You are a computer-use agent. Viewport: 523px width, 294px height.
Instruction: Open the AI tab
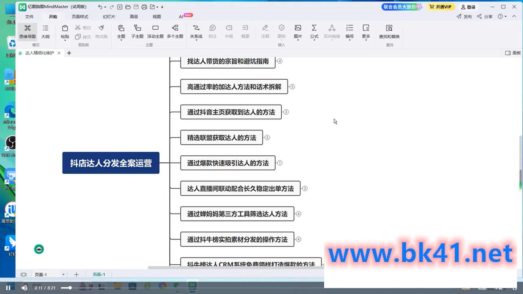tap(181, 17)
